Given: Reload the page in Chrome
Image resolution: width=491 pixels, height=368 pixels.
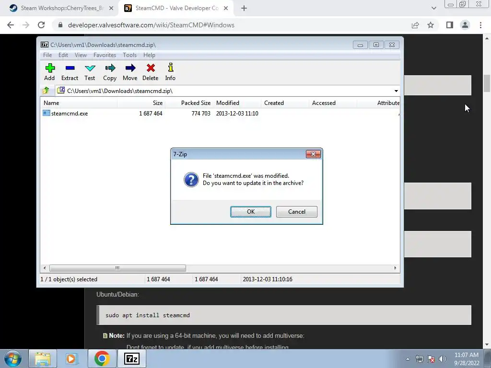Looking at the screenshot, I should click(x=41, y=25).
